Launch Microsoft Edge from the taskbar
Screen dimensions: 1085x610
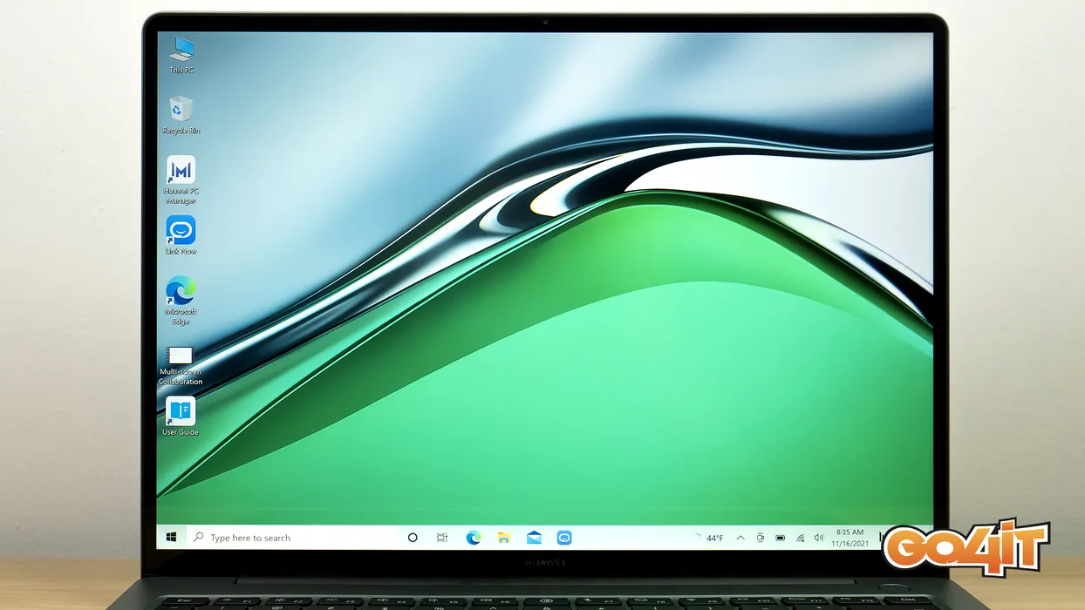point(474,538)
